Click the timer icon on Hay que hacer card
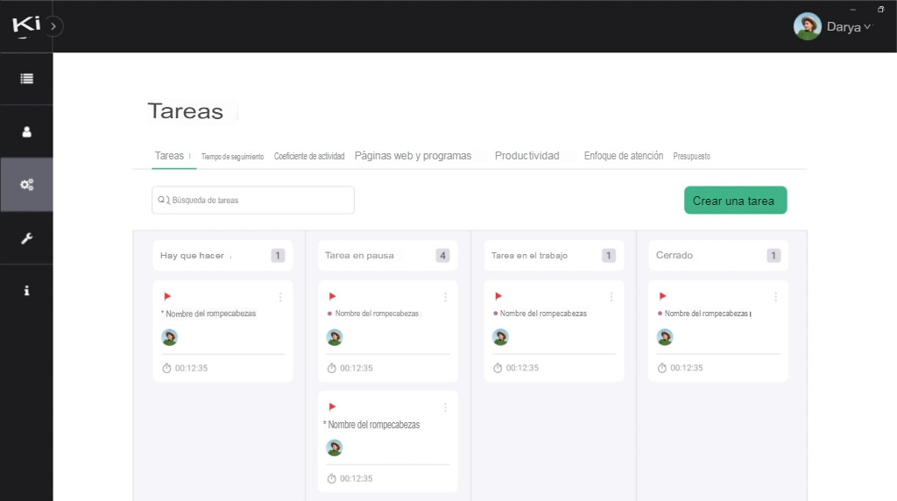The image size is (897, 501). click(x=166, y=369)
